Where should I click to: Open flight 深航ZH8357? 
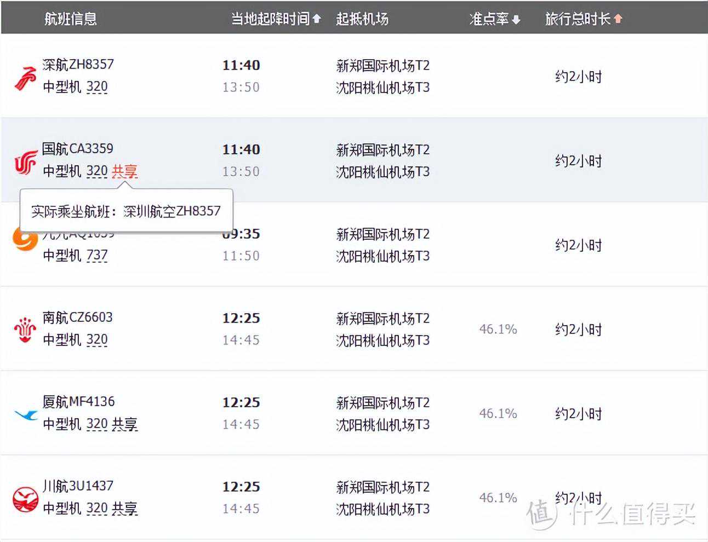[78, 65]
